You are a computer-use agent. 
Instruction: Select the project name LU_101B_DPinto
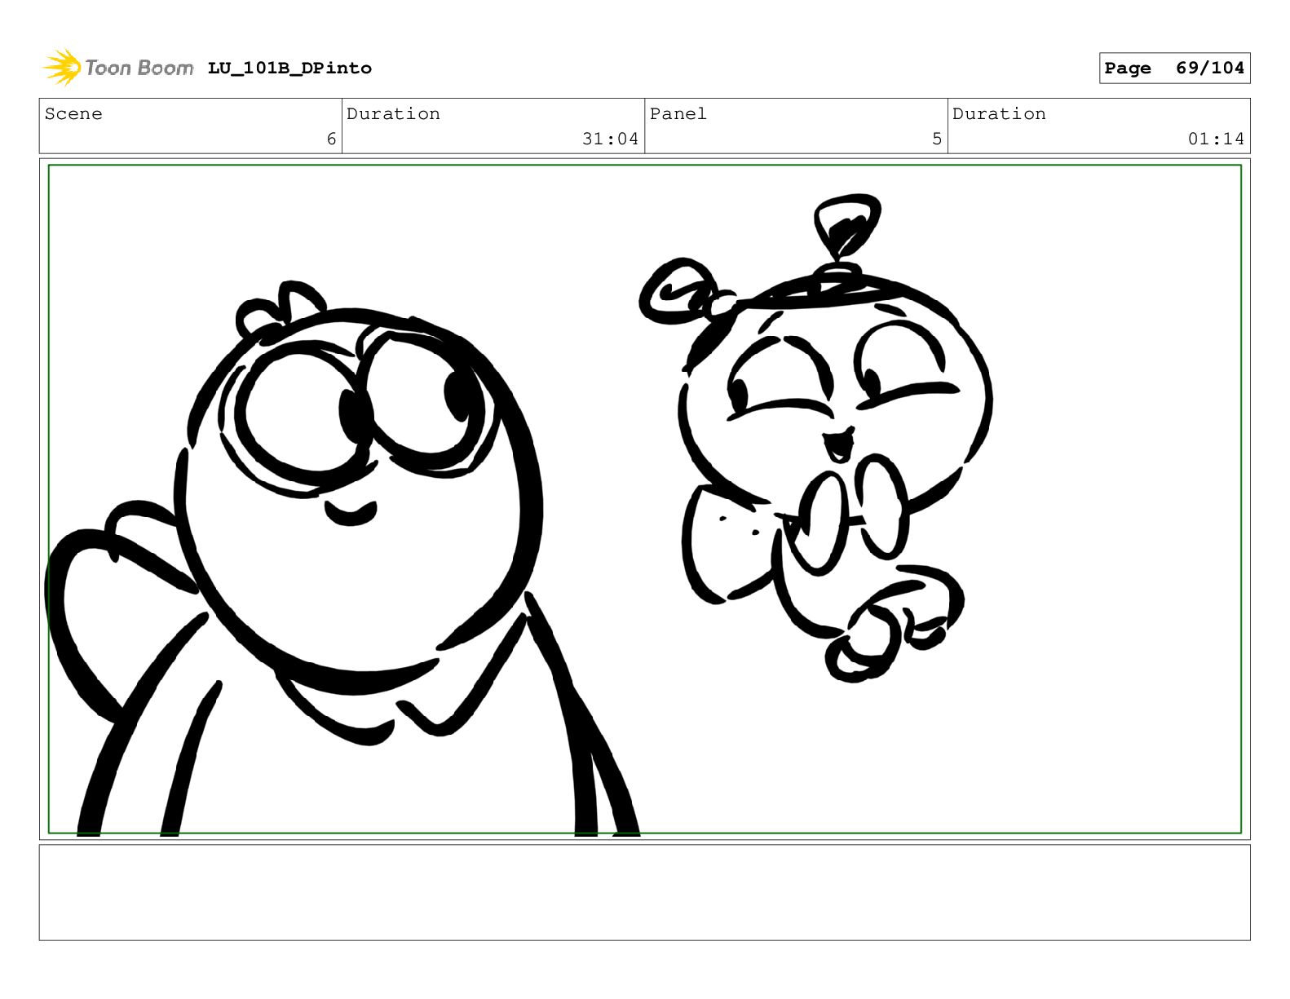pyautogui.click(x=289, y=69)
